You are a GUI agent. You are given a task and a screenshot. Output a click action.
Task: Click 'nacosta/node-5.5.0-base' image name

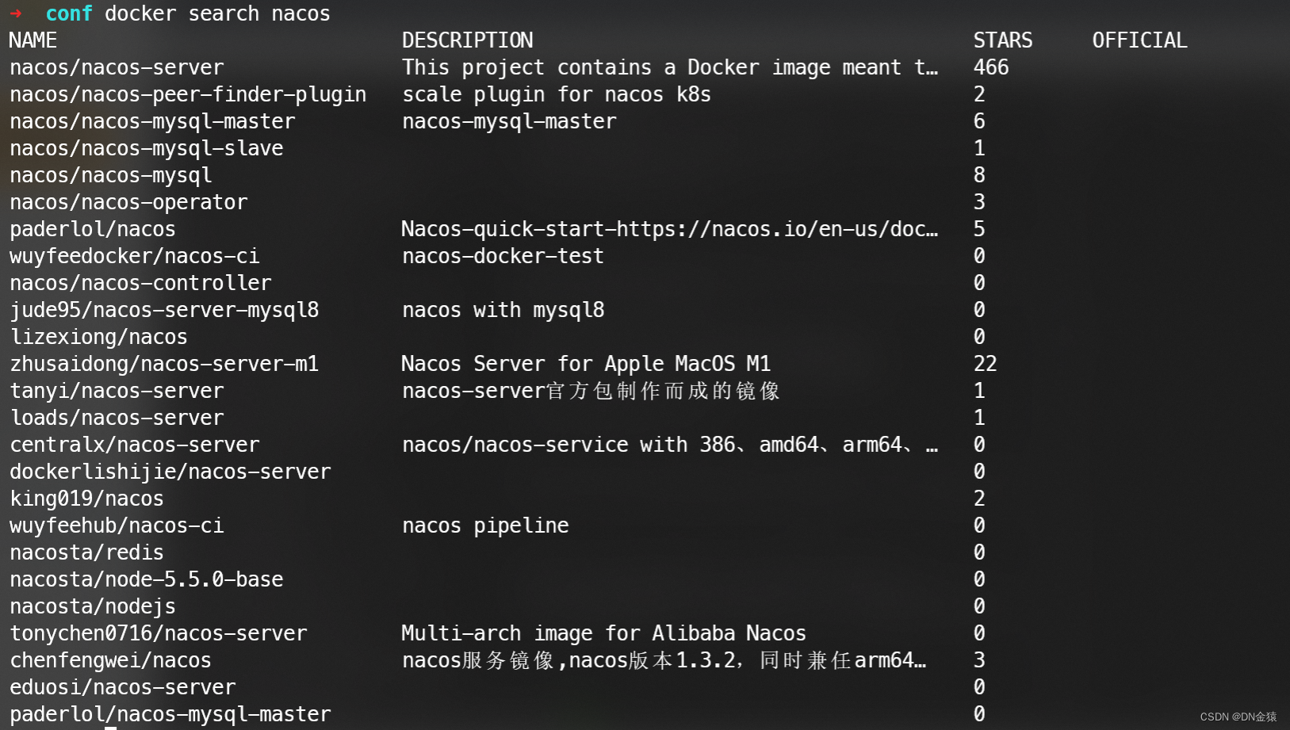click(x=147, y=579)
